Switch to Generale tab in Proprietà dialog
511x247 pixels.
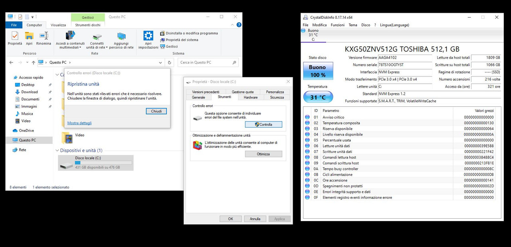click(198, 97)
